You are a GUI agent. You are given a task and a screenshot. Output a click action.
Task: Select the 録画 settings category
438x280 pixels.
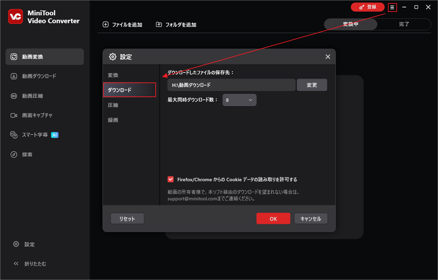(113, 120)
